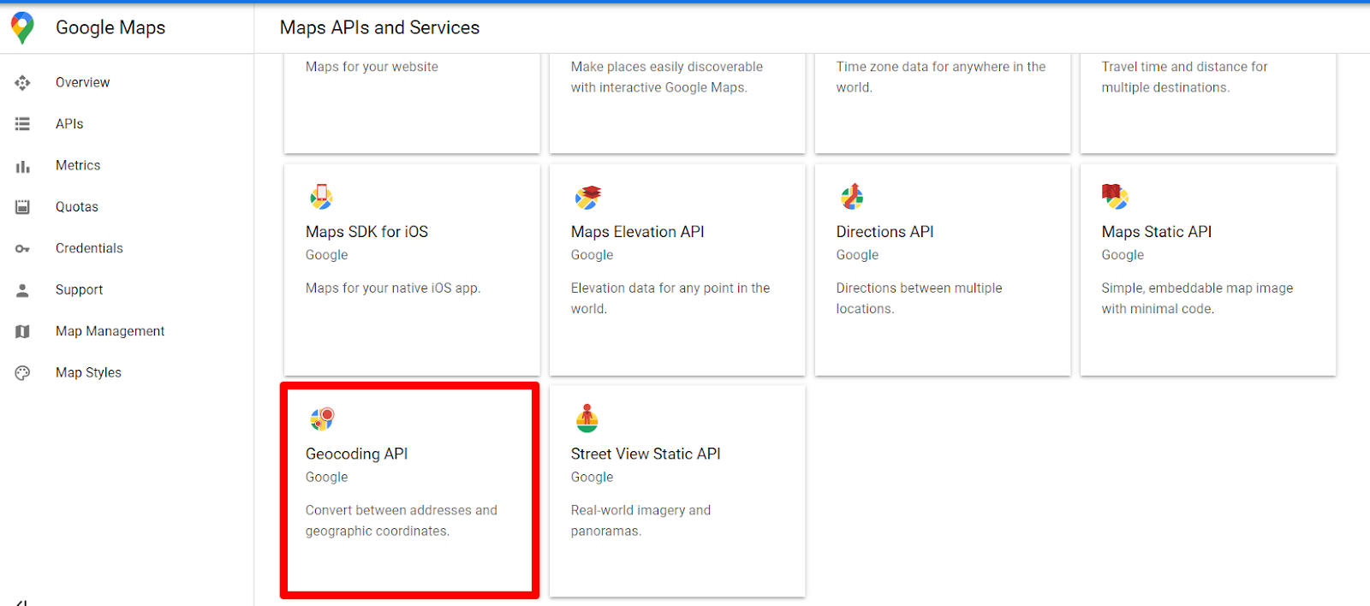Viewport: 1370px width, 606px height.
Task: Click the Metrics bar chart icon
Action: [22, 166]
